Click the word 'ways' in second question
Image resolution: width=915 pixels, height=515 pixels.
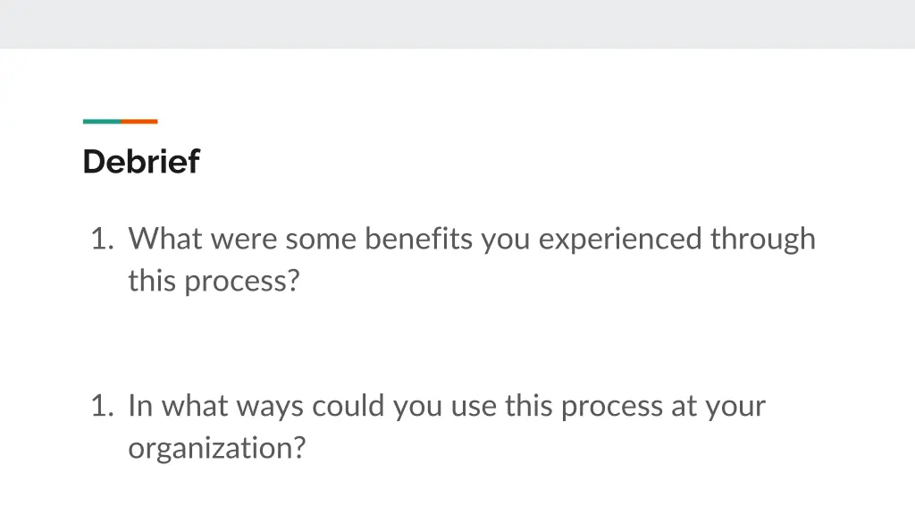click(x=270, y=407)
